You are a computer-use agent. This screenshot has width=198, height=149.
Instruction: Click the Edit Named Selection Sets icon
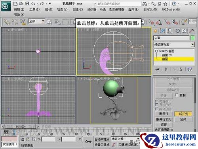[184, 22]
